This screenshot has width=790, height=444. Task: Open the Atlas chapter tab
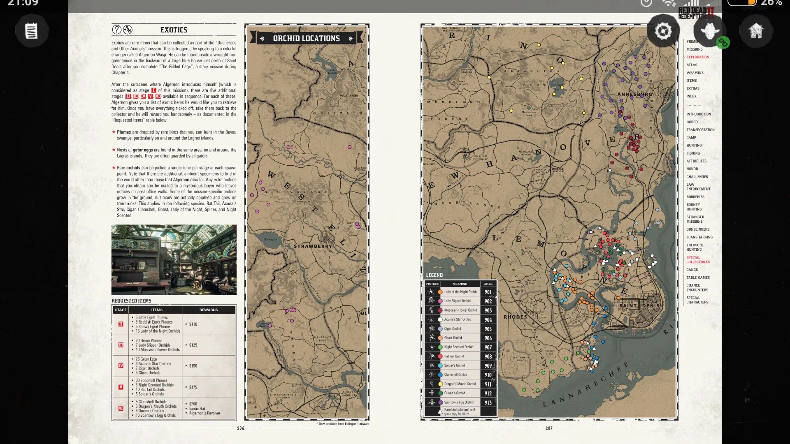(x=692, y=65)
